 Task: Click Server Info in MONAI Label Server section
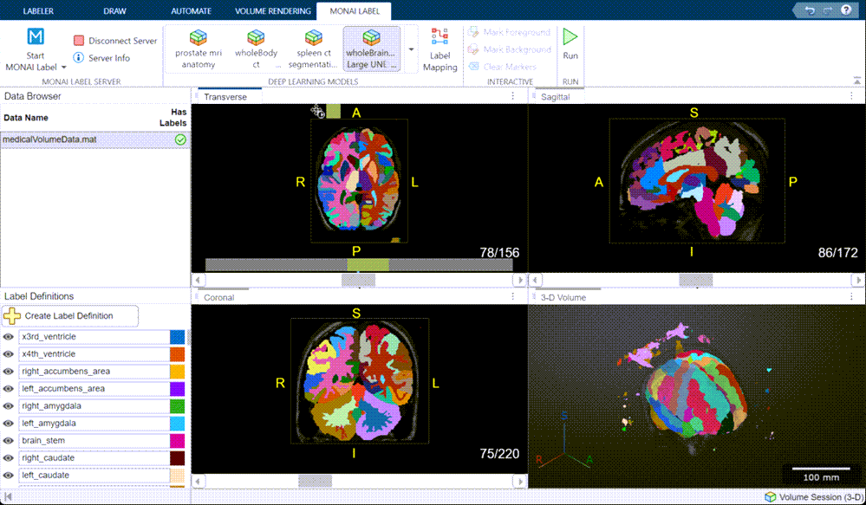102,58
